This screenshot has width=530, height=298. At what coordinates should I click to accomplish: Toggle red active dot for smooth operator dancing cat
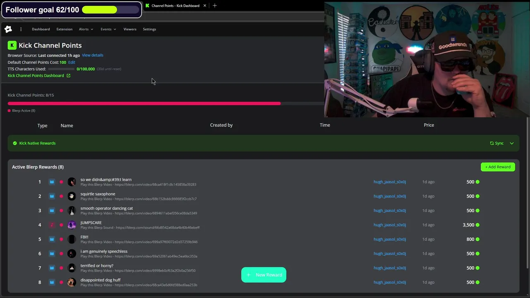tap(61, 210)
